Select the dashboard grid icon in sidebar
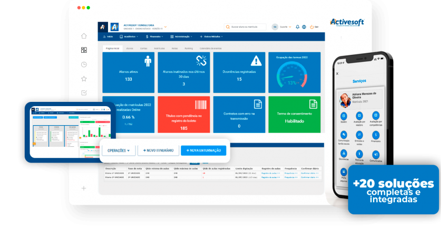This screenshot has width=448, height=227. point(84,50)
